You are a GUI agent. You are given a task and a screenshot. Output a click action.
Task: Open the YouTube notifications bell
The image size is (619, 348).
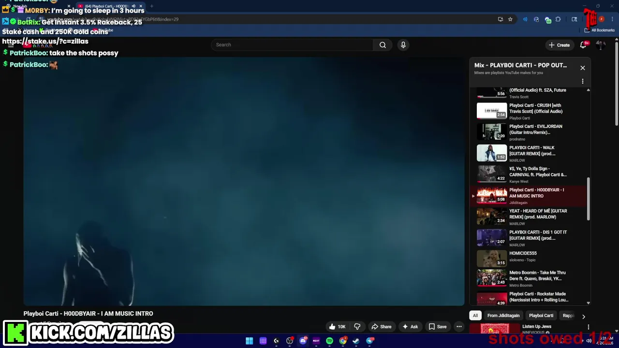click(x=583, y=45)
